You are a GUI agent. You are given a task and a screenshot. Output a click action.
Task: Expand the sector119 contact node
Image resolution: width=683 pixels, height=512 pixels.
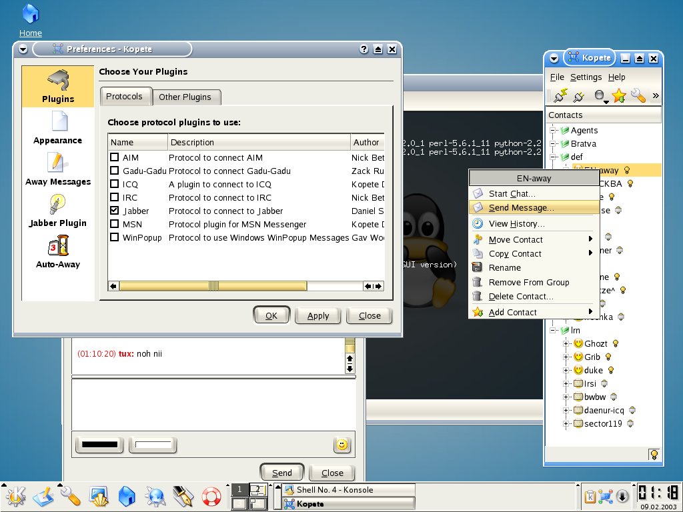coord(566,423)
